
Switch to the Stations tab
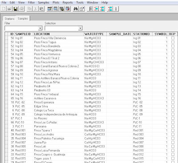coord(9,19)
